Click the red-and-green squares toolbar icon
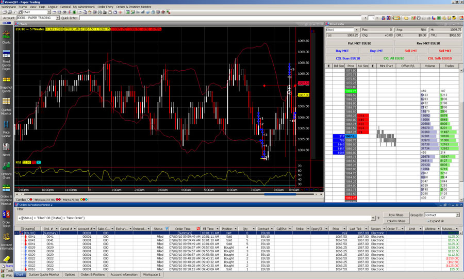The width and height of the screenshot is (464, 279). (169, 12)
